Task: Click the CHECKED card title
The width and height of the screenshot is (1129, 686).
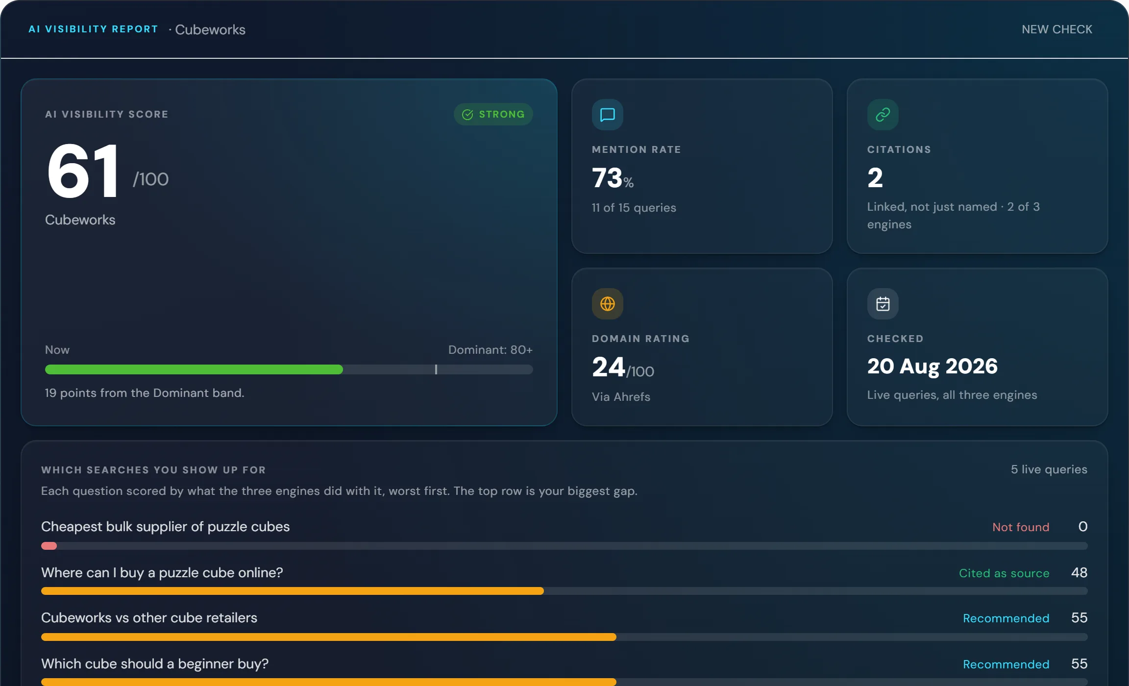Action: [x=895, y=339]
